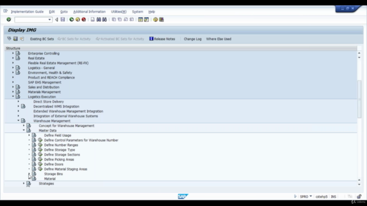
Task: Open the Goto menu
Action: pos(64,11)
